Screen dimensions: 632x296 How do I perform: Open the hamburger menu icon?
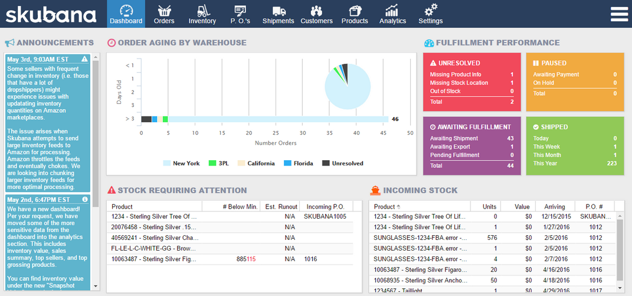619,14
